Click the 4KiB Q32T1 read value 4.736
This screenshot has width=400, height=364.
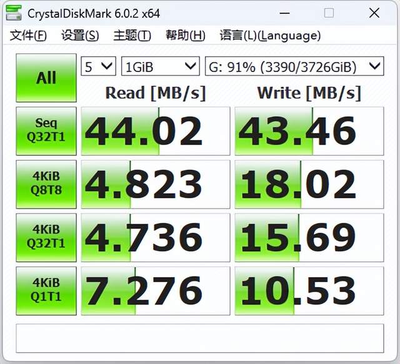156,238
